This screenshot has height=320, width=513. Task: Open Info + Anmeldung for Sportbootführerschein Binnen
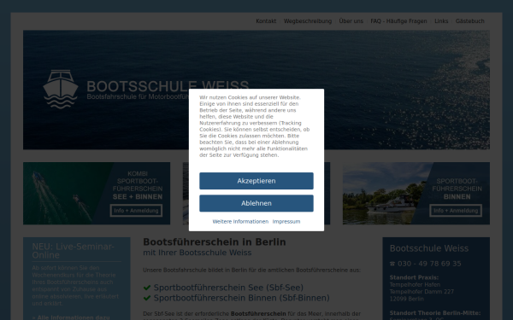(456, 211)
